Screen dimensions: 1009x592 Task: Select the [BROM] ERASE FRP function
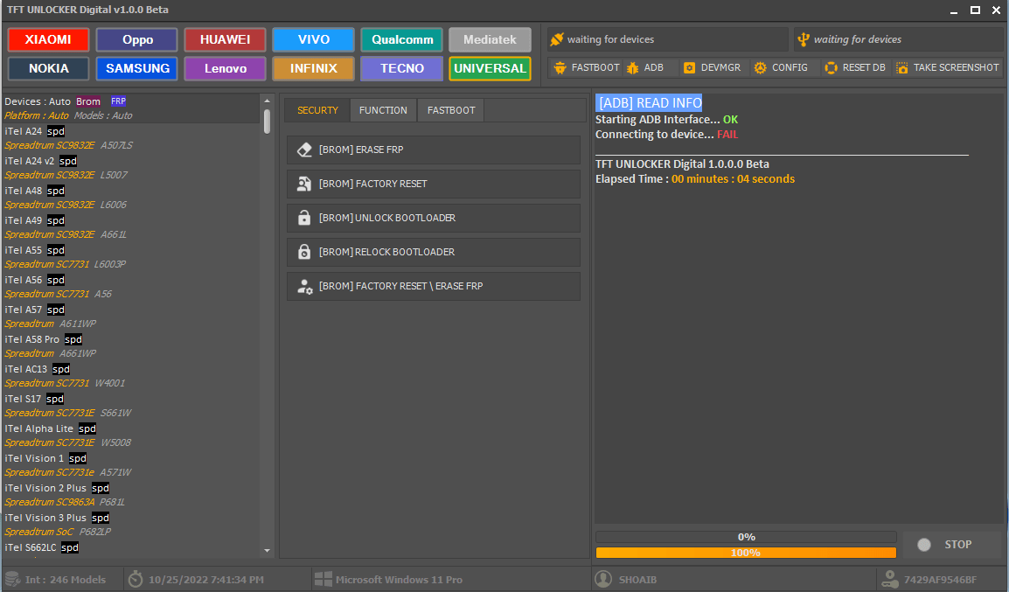point(433,150)
